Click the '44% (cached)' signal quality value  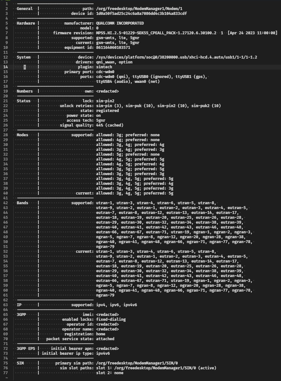tap(109, 125)
